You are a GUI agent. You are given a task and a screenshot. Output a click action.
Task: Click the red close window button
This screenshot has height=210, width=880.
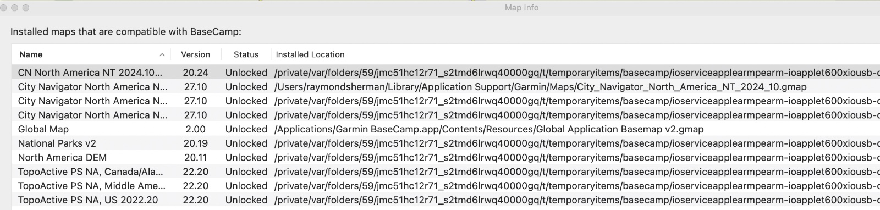coord(4,8)
